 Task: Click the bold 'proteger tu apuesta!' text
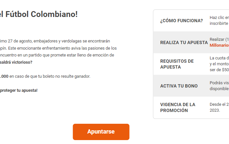[19, 90]
